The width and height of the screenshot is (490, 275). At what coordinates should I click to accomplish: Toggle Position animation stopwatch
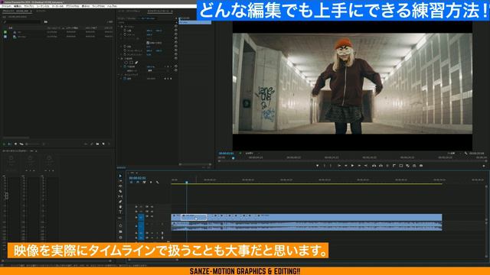click(x=125, y=31)
